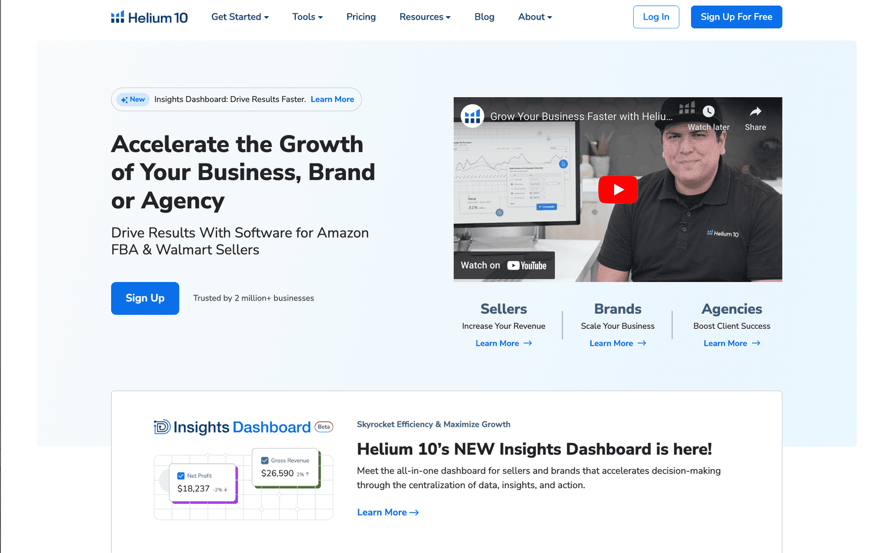Viewport: 889px width, 553px height.
Task: Click the Agencies heading
Action: [x=732, y=309]
